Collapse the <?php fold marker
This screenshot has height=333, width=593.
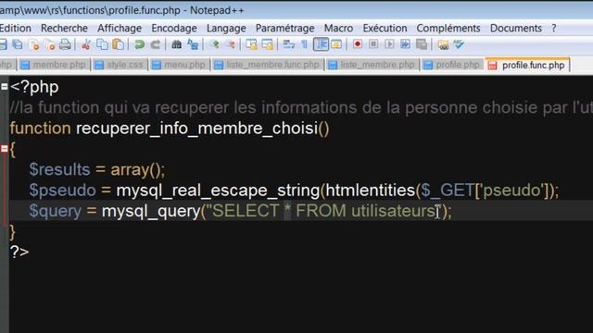4,87
